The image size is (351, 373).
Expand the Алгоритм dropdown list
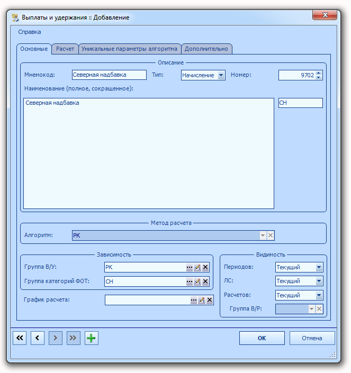[263, 235]
